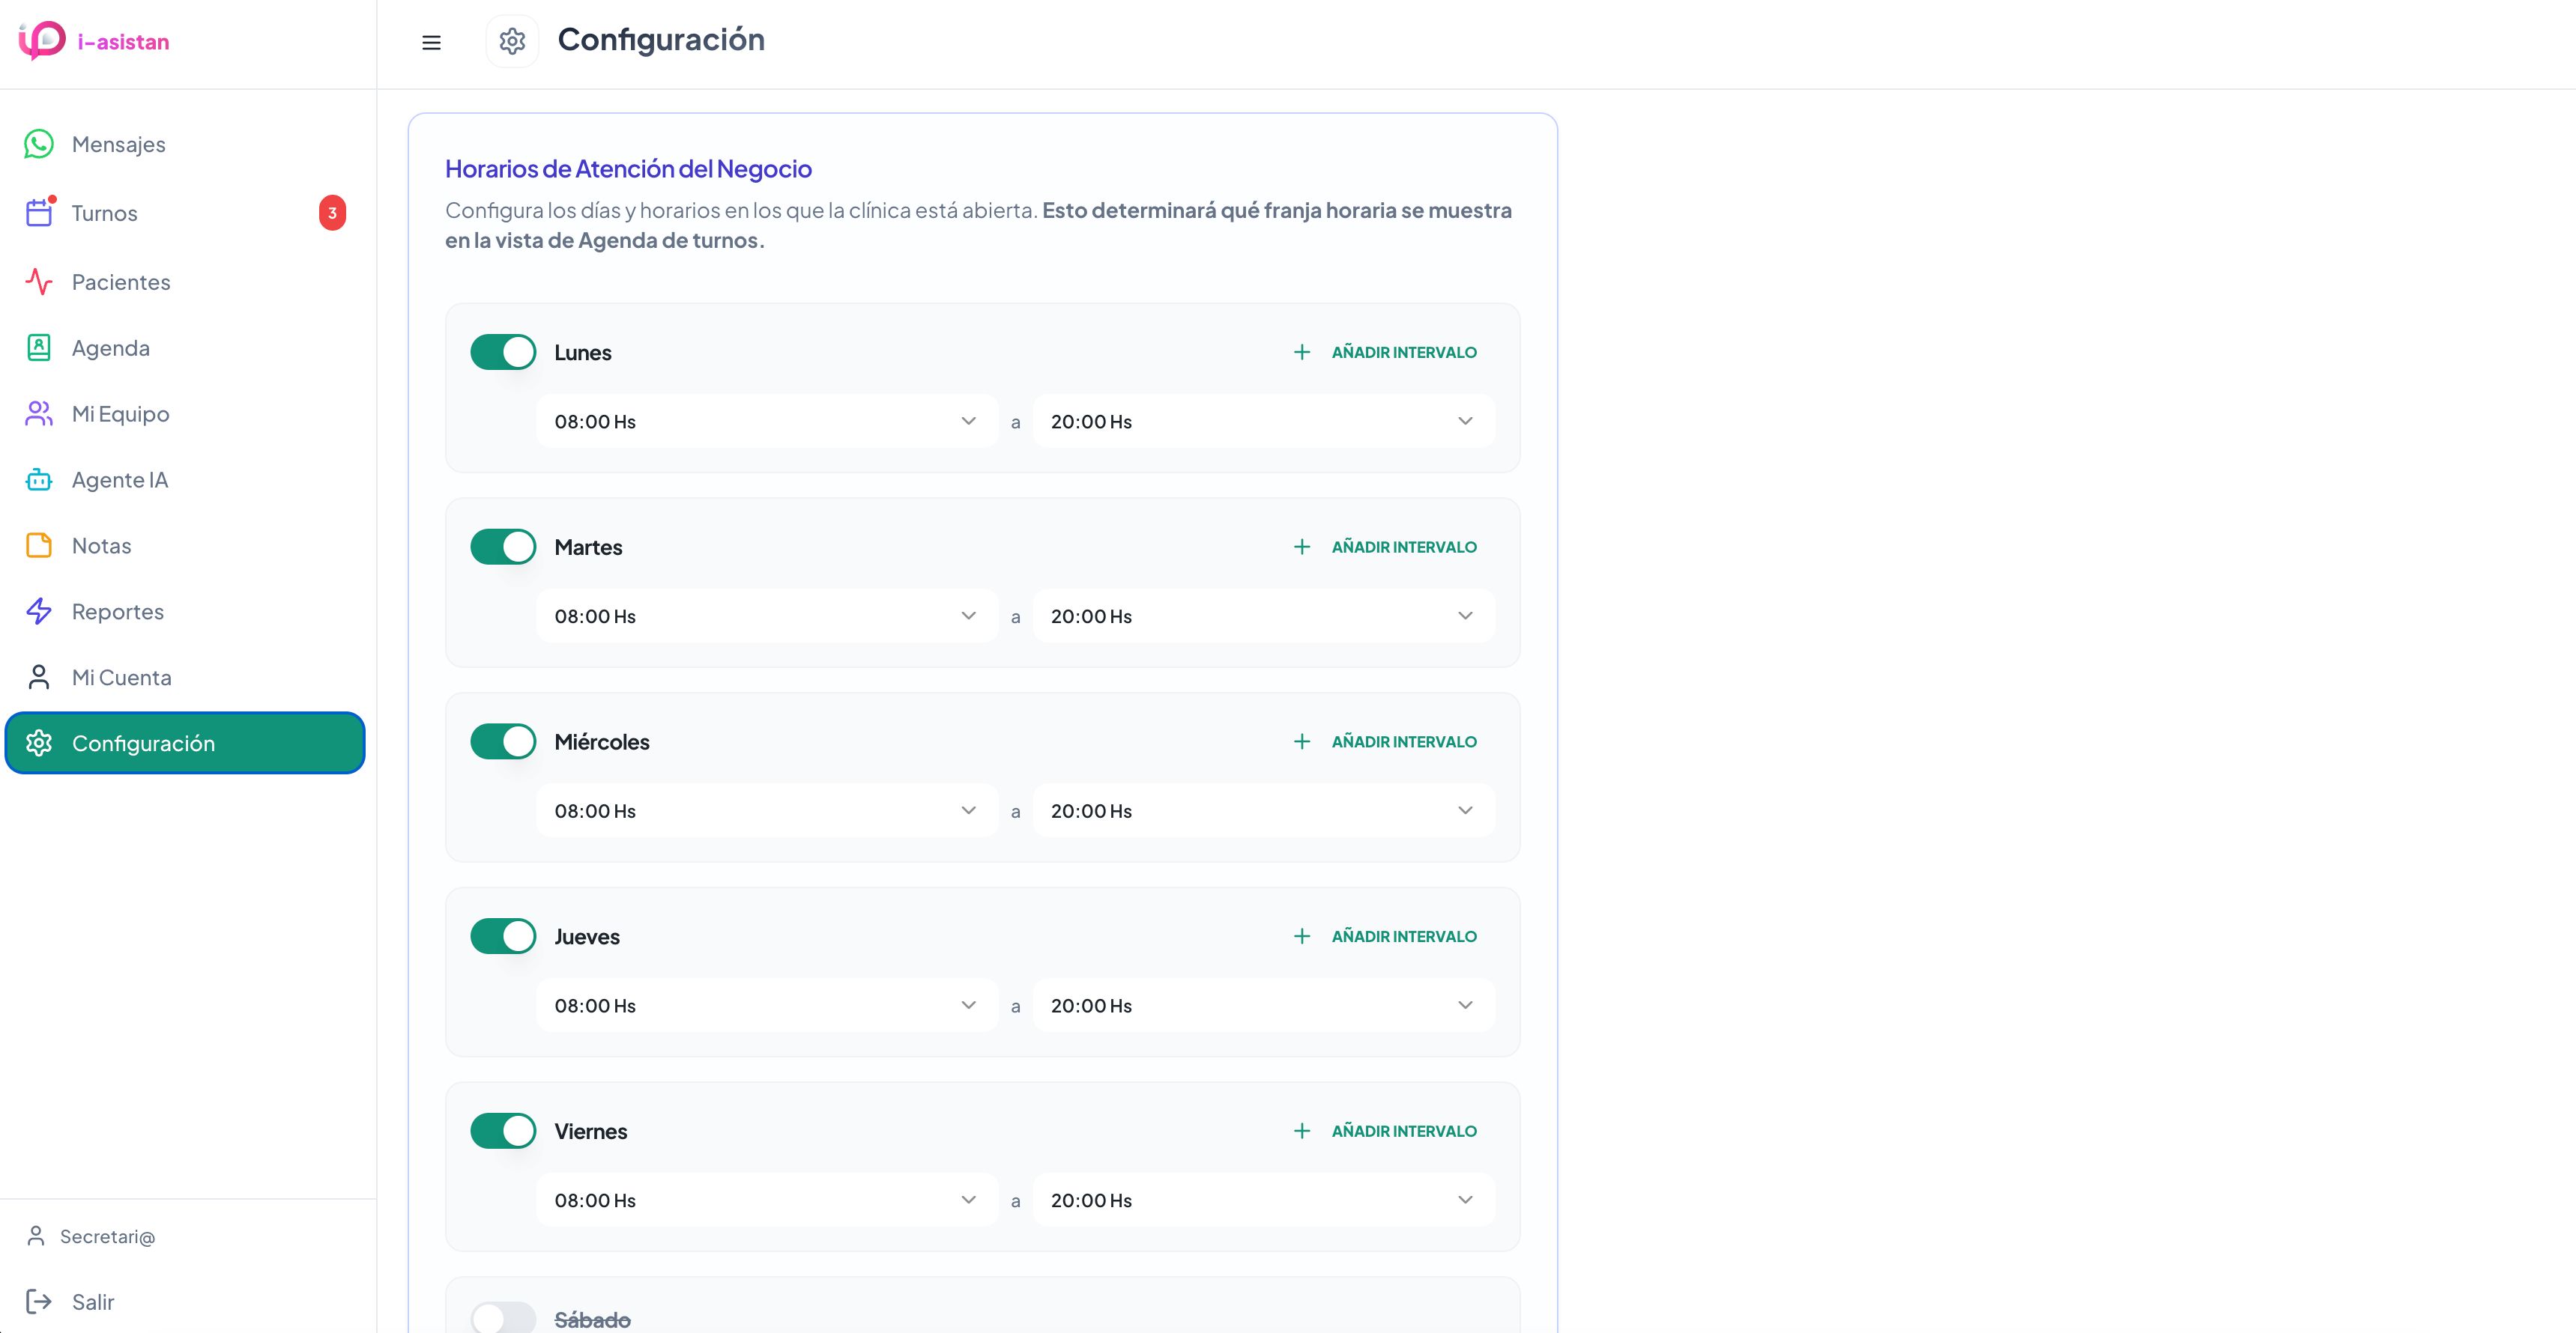This screenshot has height=1333, width=2576.
Task: Click the Configuración page title
Action: 661,40
